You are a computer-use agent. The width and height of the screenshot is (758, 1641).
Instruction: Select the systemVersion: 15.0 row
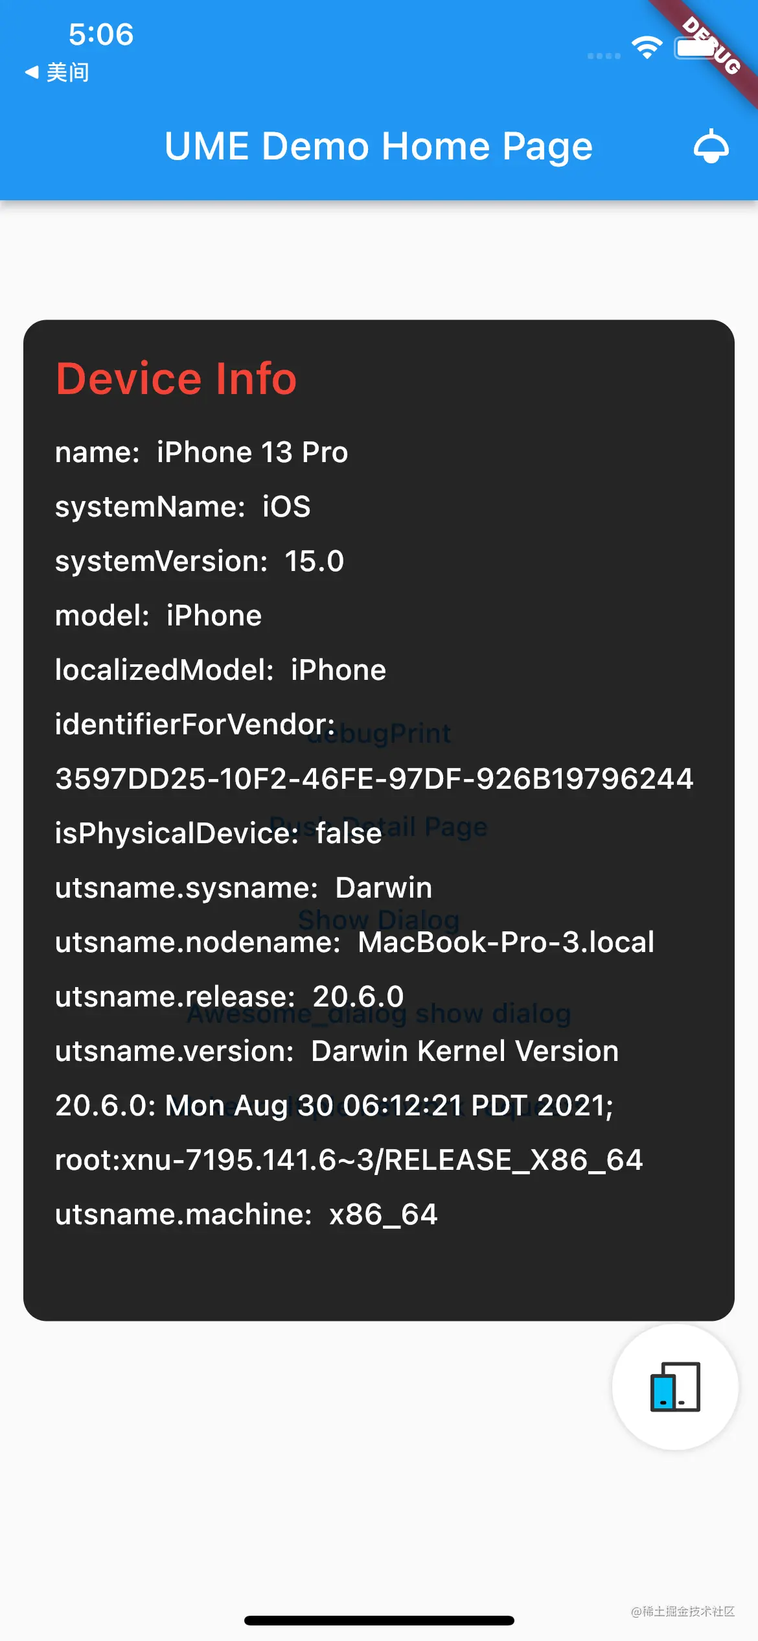200,561
